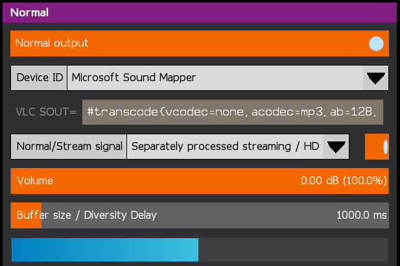Click the 0.00 dB (100.0%) volume readout
The width and height of the screenshot is (400, 266).
pos(344,180)
